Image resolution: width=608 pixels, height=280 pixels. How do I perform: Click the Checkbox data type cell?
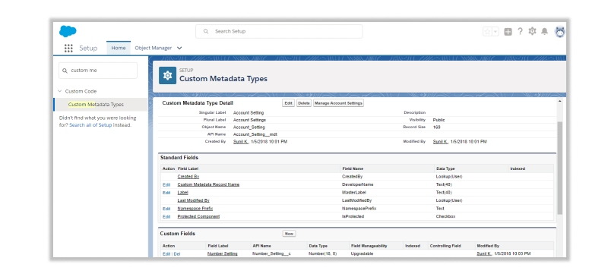click(445, 217)
